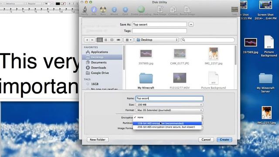Click the Convert toolbar icon

coord(173,10)
